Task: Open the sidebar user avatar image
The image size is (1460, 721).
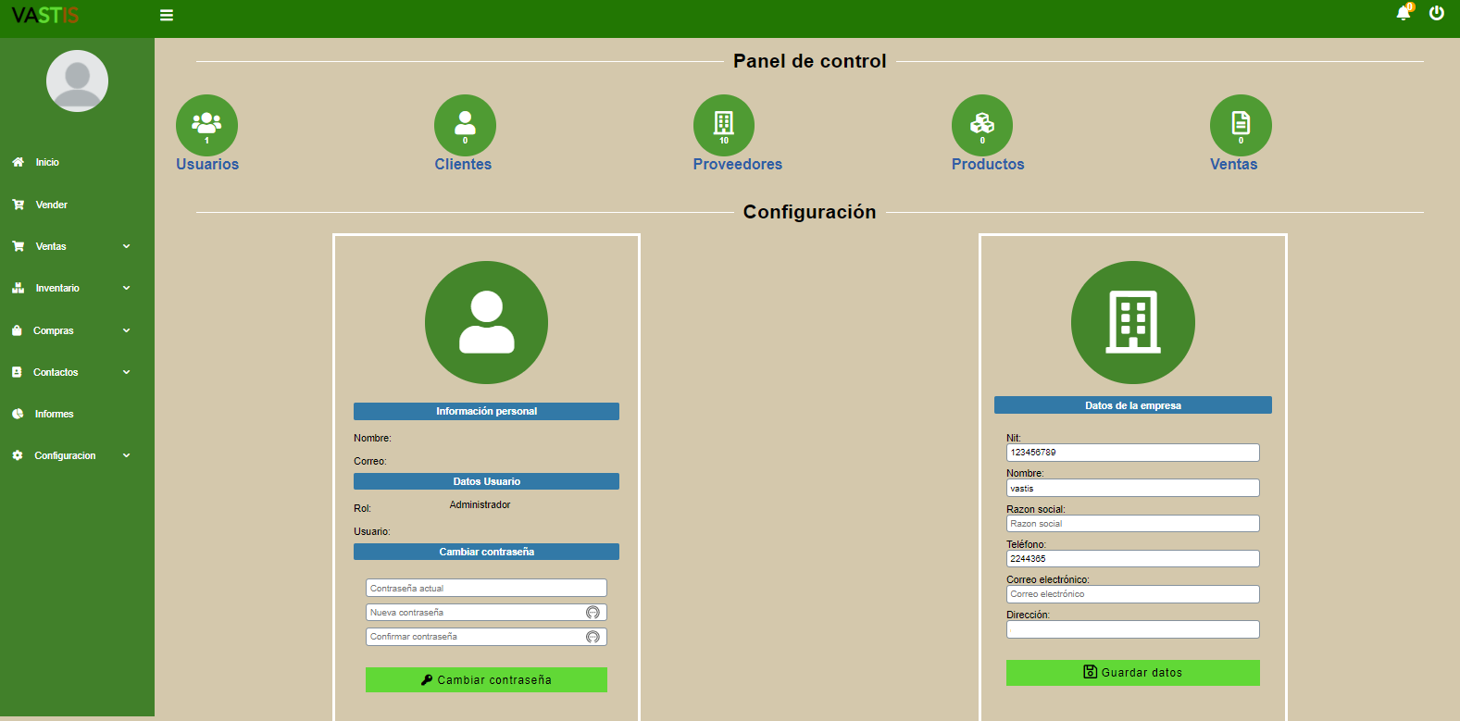Action: [78, 81]
